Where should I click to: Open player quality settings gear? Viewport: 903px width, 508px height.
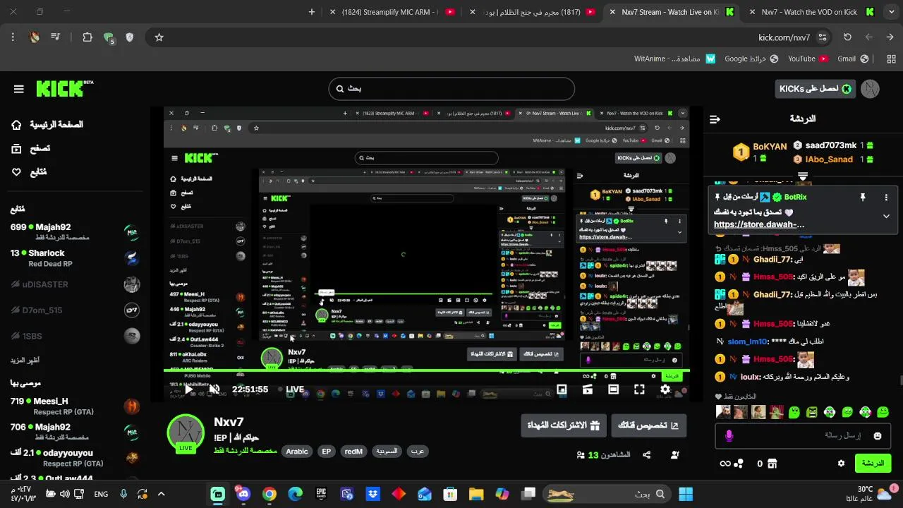pos(665,389)
